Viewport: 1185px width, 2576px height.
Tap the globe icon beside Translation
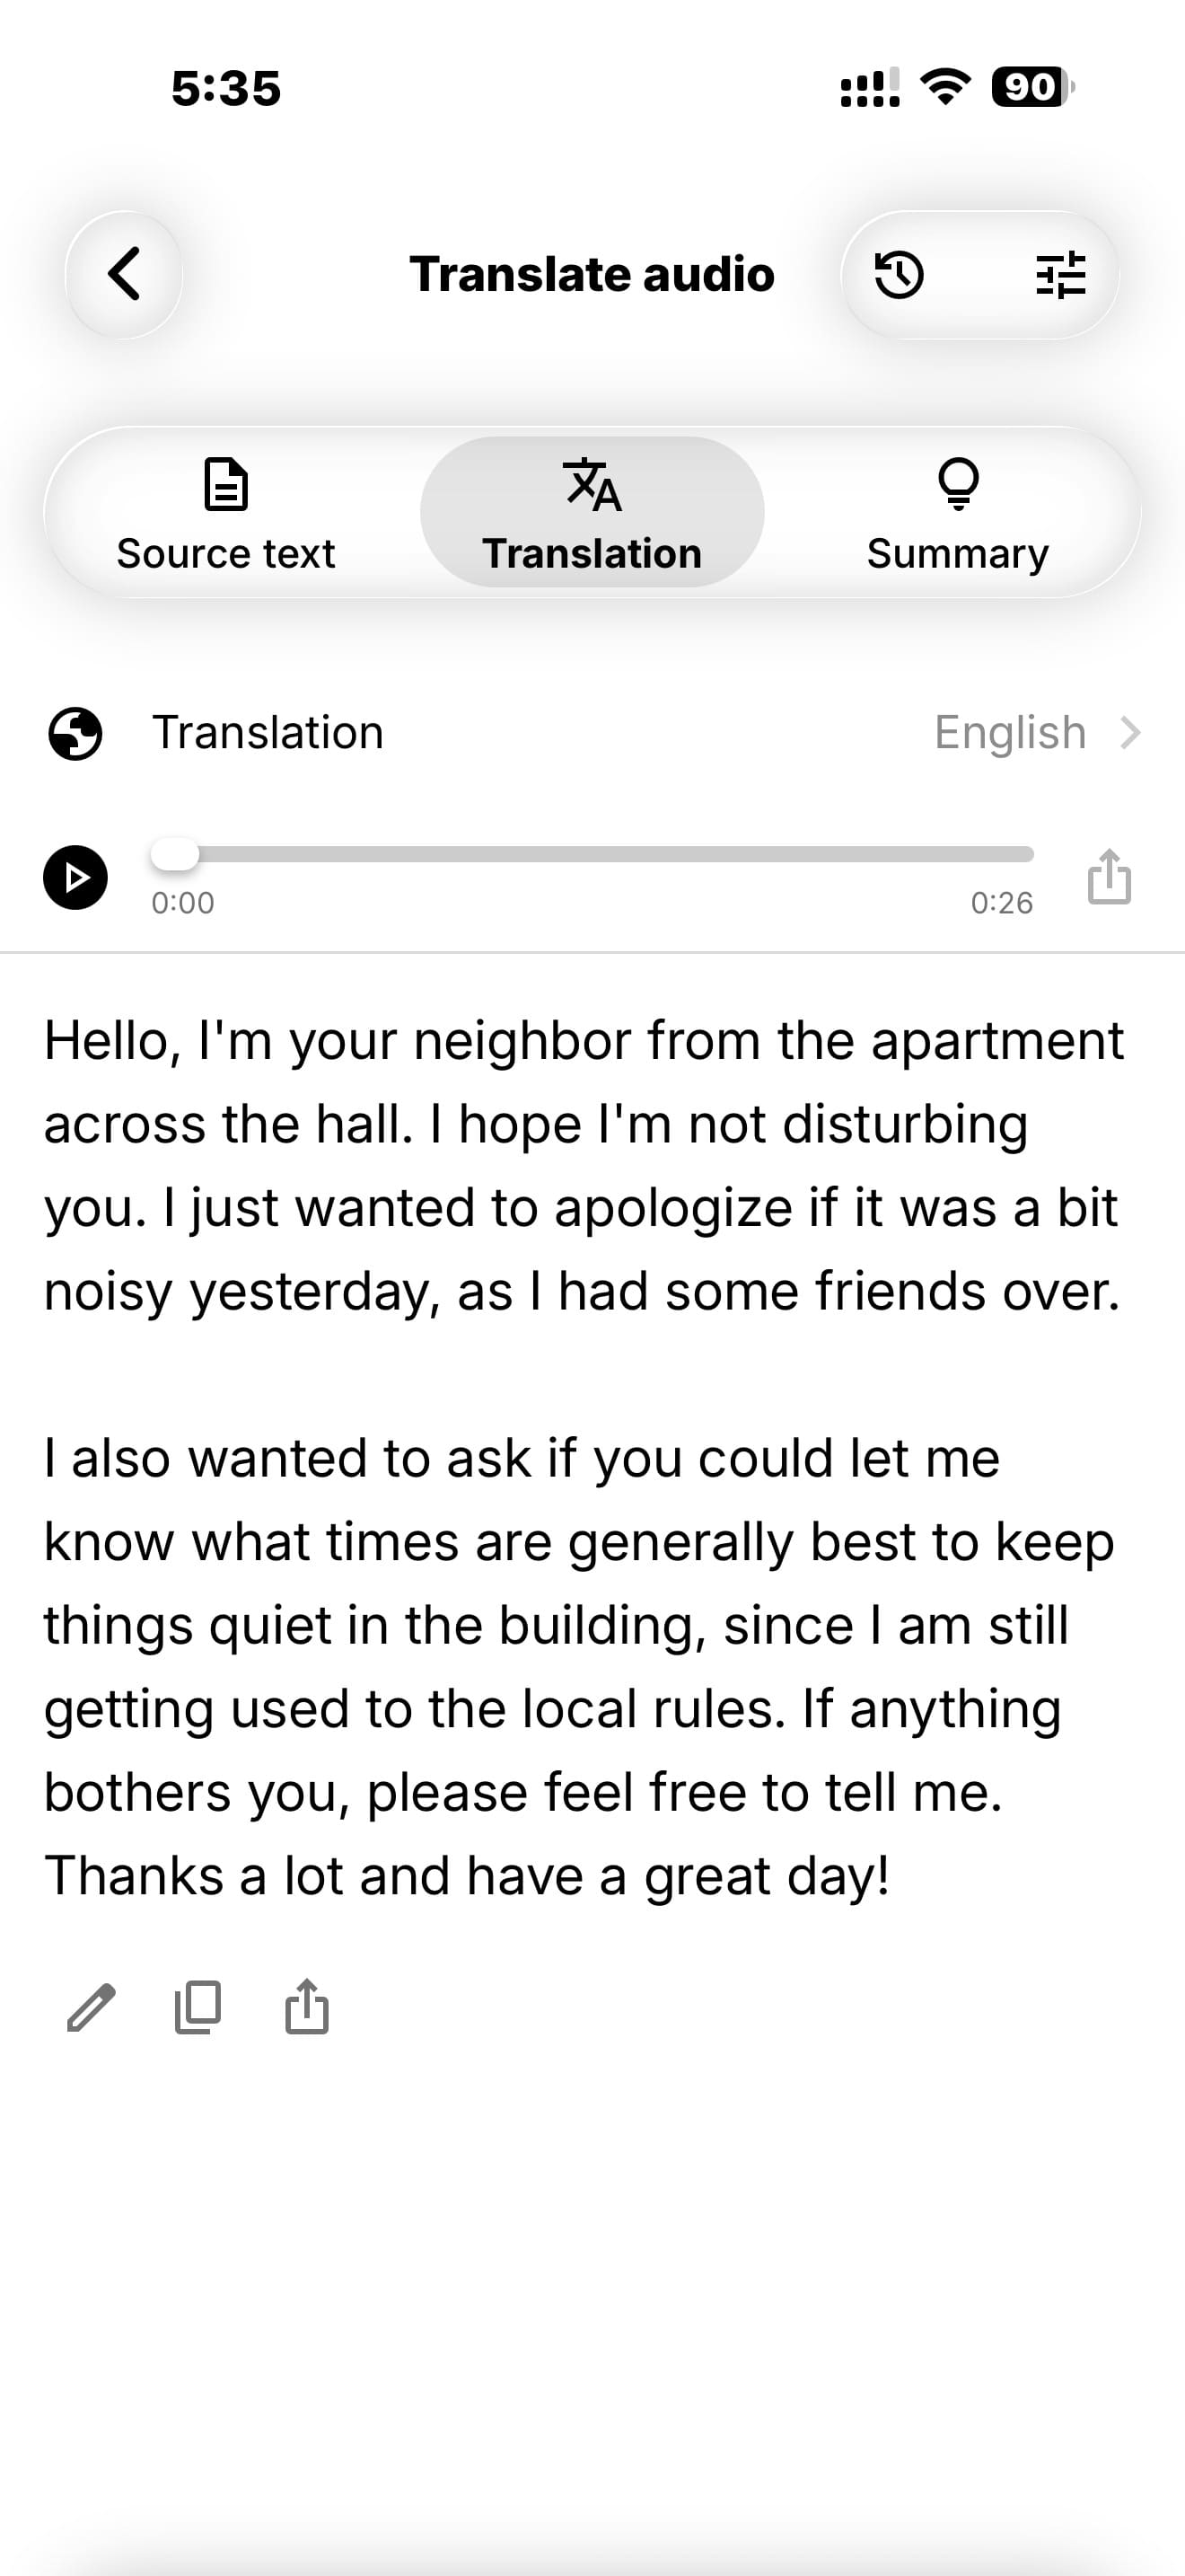pyautogui.click(x=75, y=733)
